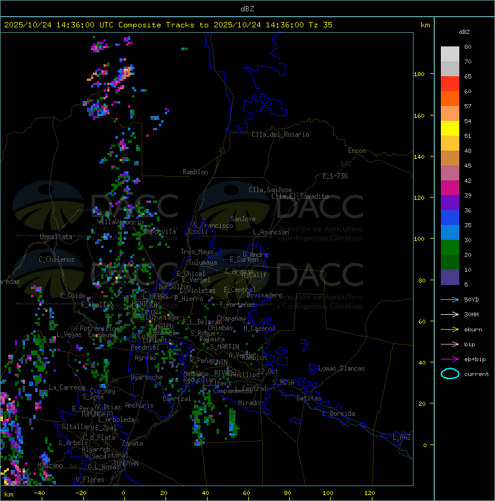The image size is (495, 501).
Task: Click the 'Clla.del_Rosario' map label
Action: (x=280, y=134)
